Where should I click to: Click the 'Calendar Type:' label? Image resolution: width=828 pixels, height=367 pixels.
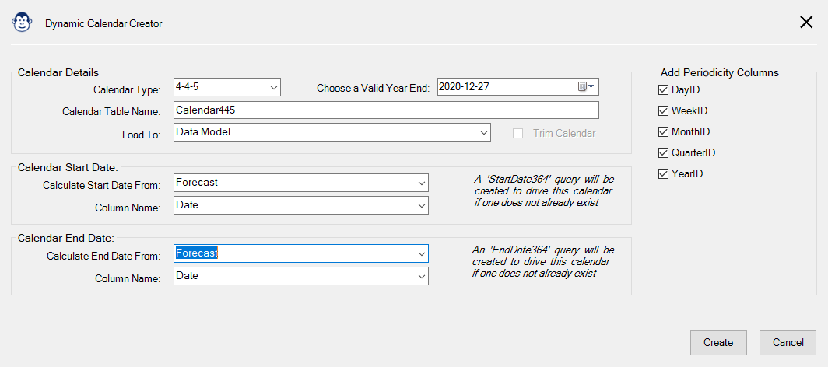click(x=127, y=90)
